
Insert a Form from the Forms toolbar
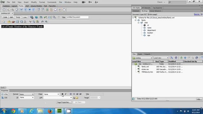[4, 10]
